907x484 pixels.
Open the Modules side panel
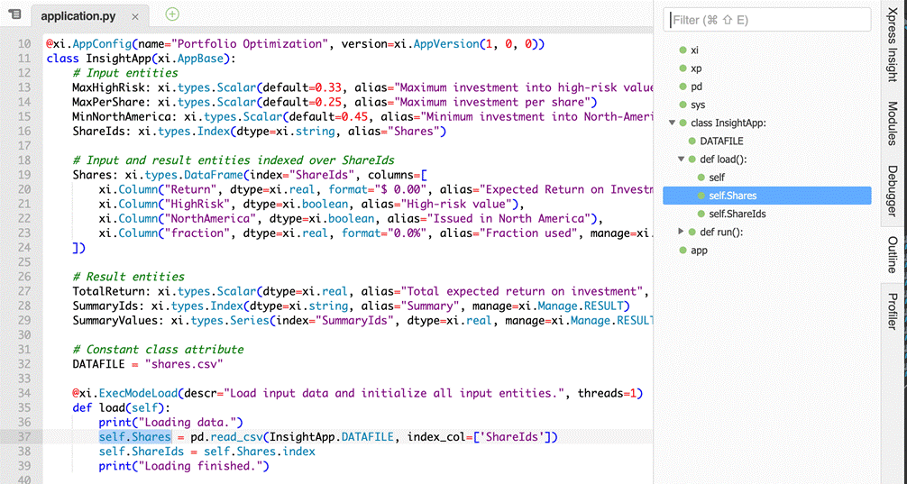tap(892, 123)
